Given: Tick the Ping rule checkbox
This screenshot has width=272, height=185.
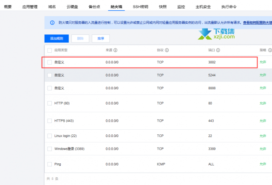Looking at the screenshot, I should (50, 164).
